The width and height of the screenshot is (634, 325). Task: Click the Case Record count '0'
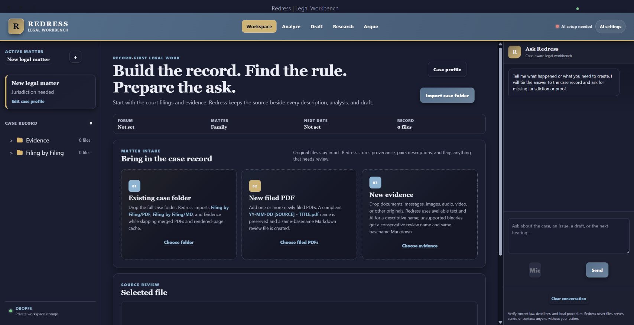click(91, 123)
